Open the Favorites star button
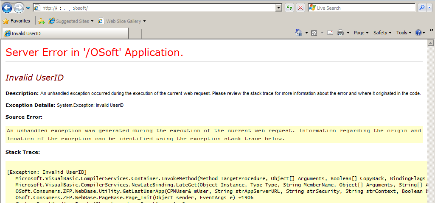Viewport: 435px width, 203px height. 17,21
